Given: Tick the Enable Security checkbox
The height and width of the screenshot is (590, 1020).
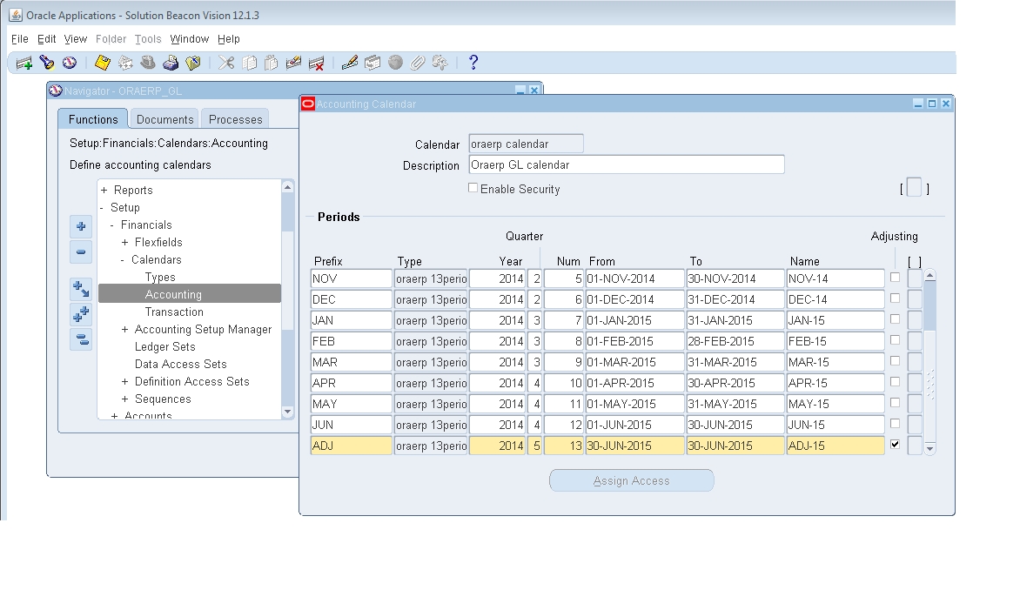Looking at the screenshot, I should [x=473, y=188].
